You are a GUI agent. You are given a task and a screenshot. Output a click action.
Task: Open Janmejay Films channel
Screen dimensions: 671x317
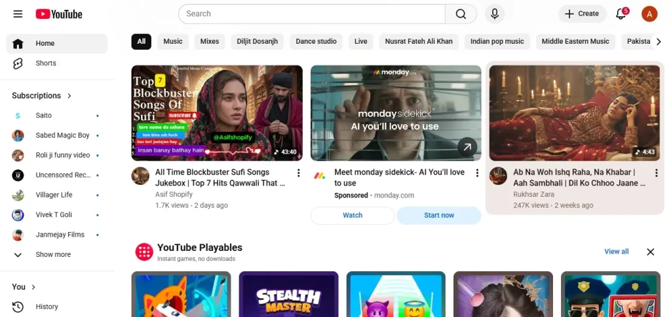coord(56,234)
